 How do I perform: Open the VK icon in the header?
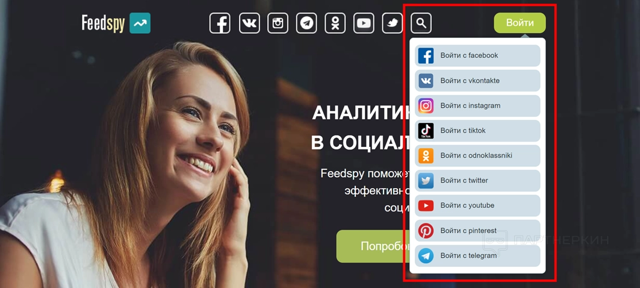(x=249, y=23)
